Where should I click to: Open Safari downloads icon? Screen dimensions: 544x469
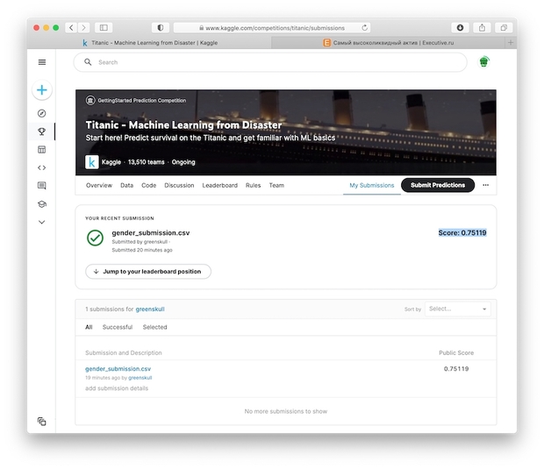460,28
